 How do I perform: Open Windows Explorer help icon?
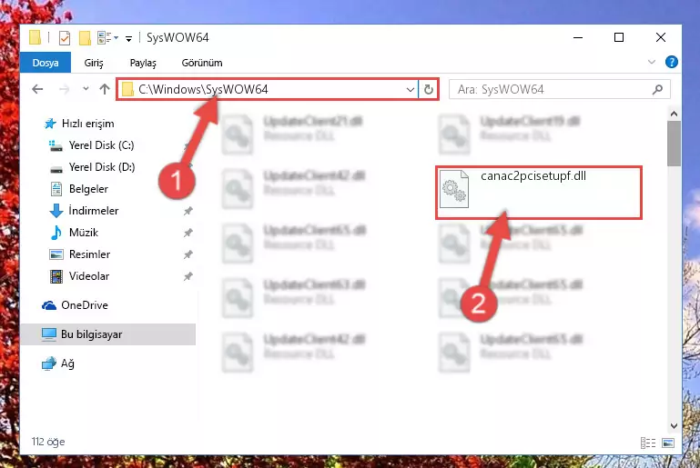pos(671,62)
